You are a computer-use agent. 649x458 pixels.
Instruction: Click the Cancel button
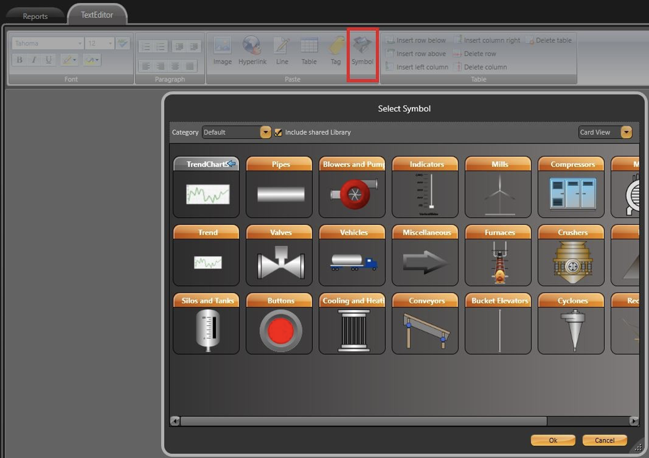point(604,440)
